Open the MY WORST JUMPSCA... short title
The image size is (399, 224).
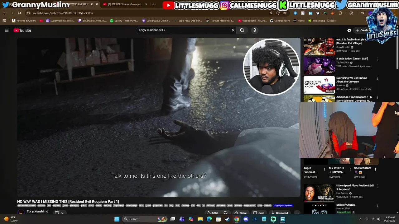coord(337,170)
